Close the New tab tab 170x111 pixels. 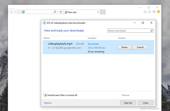(x=98, y=12)
